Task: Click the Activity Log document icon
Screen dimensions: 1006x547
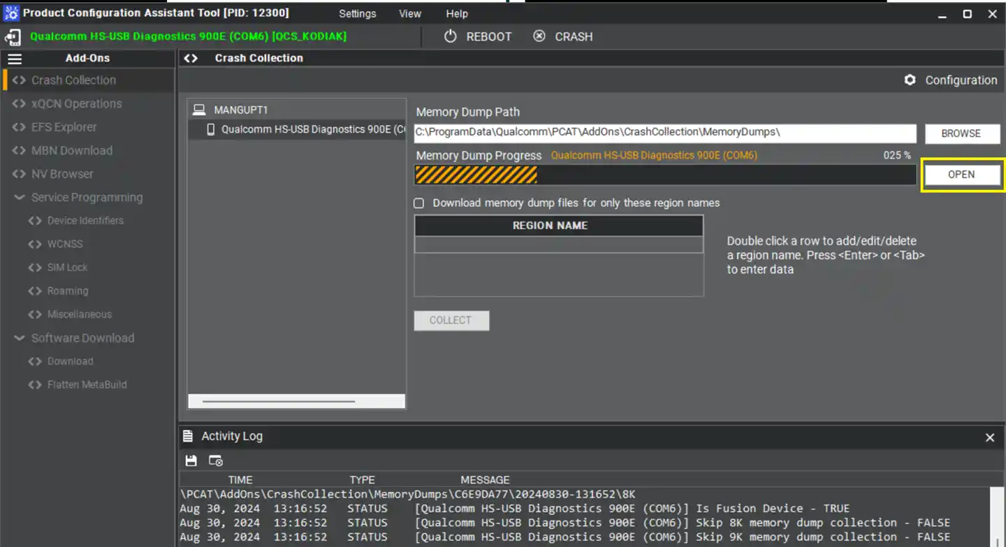Action: (187, 436)
